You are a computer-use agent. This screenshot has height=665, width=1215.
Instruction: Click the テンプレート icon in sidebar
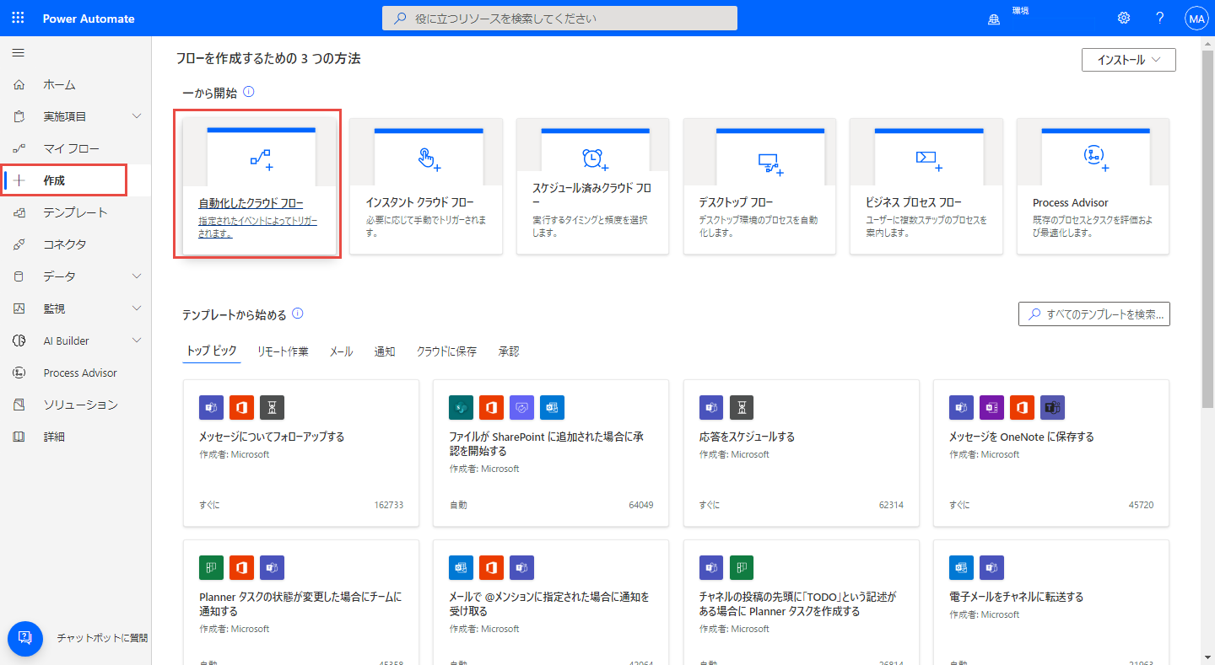click(19, 212)
